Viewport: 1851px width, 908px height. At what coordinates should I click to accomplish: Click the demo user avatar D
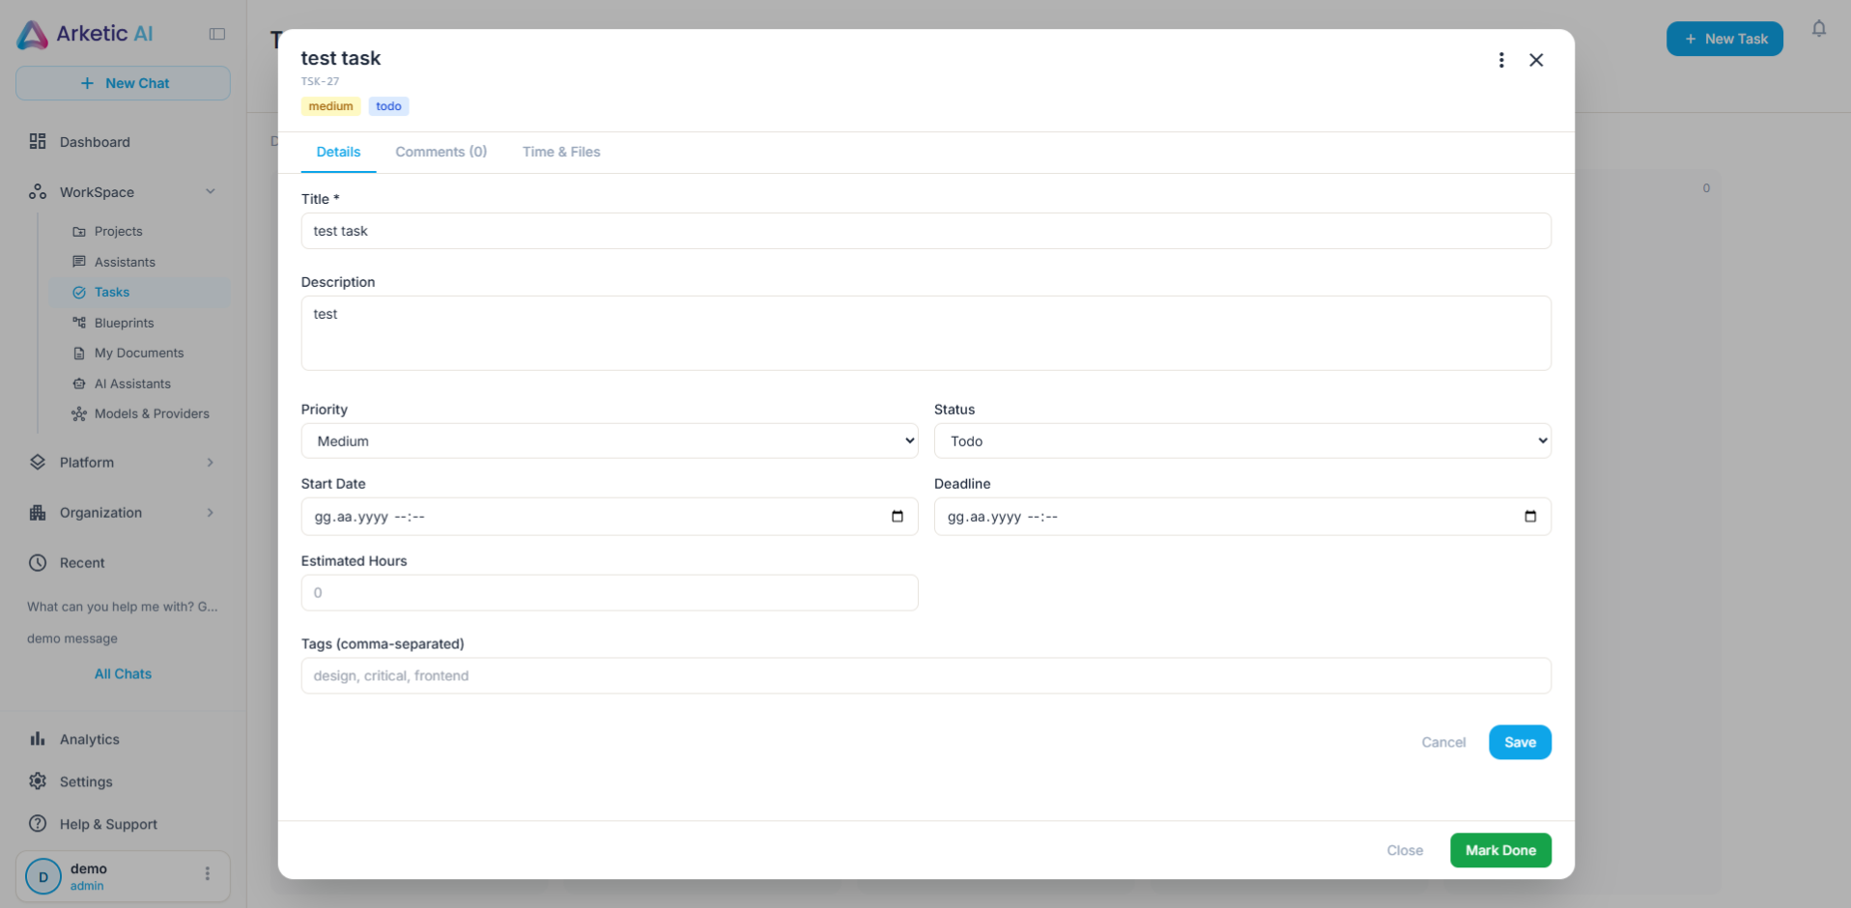43,877
